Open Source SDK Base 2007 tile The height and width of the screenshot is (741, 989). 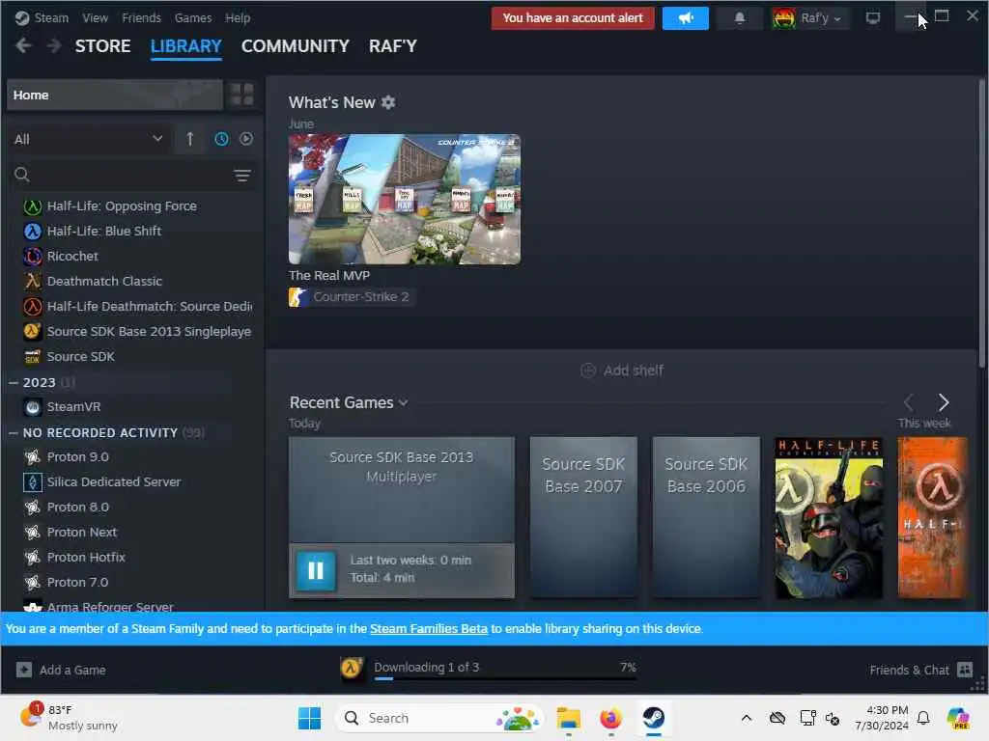583,517
